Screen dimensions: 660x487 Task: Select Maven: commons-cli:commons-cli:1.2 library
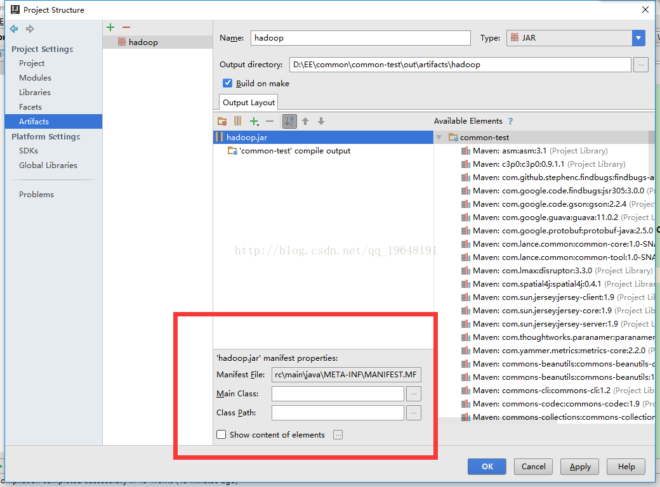(557, 390)
